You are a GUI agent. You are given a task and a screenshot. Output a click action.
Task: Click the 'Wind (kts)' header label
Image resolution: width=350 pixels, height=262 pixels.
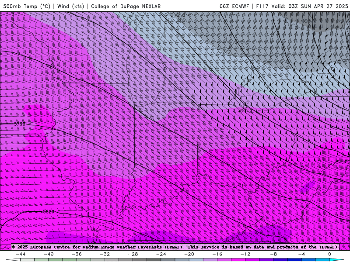(70, 6)
